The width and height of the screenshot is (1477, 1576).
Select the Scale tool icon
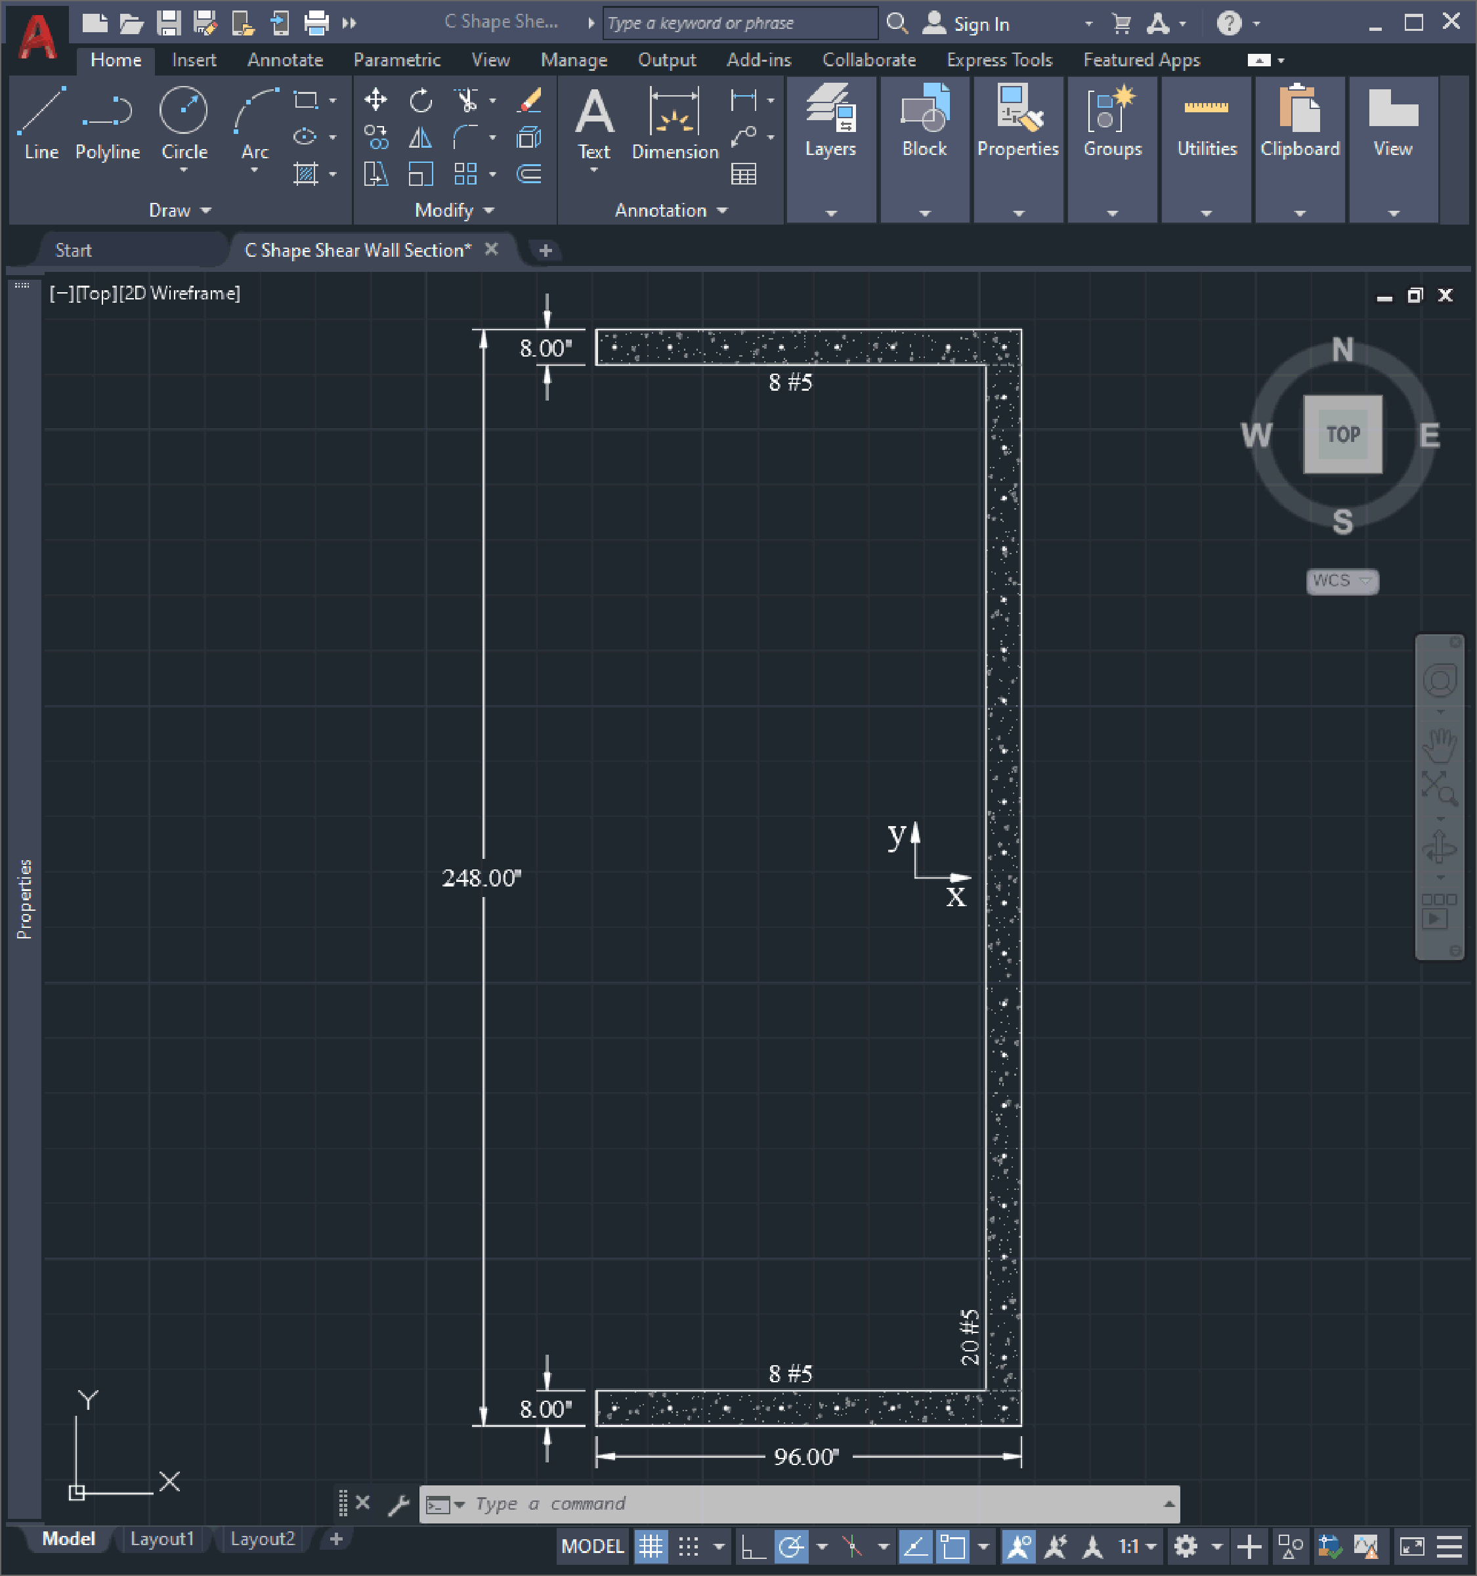[x=421, y=173]
